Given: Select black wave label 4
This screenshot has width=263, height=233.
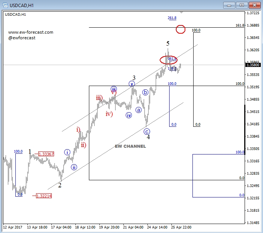Looking at the screenshot, I should [148, 137].
